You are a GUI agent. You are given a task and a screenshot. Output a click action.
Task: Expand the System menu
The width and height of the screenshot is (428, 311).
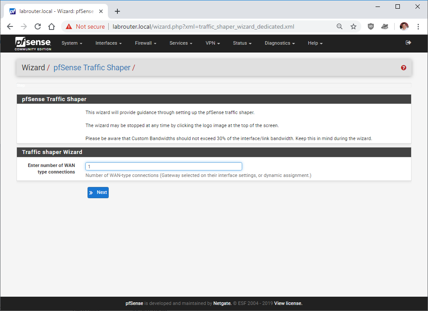pyautogui.click(x=72, y=43)
